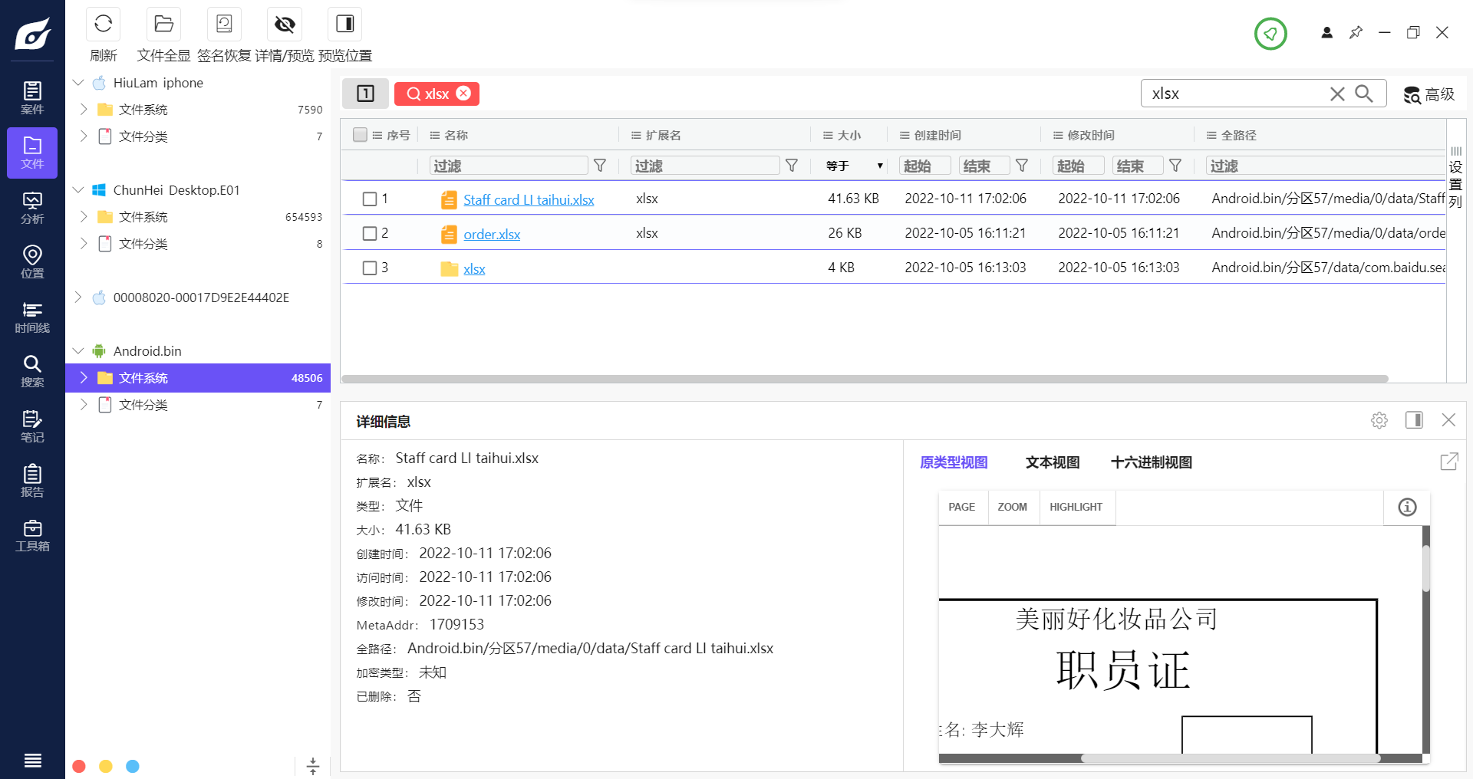Check the row 1 Staff card checkbox
The image size is (1473, 779).
tap(370, 199)
